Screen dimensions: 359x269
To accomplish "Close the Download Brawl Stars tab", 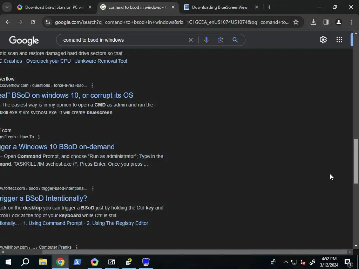I will (90, 7).
